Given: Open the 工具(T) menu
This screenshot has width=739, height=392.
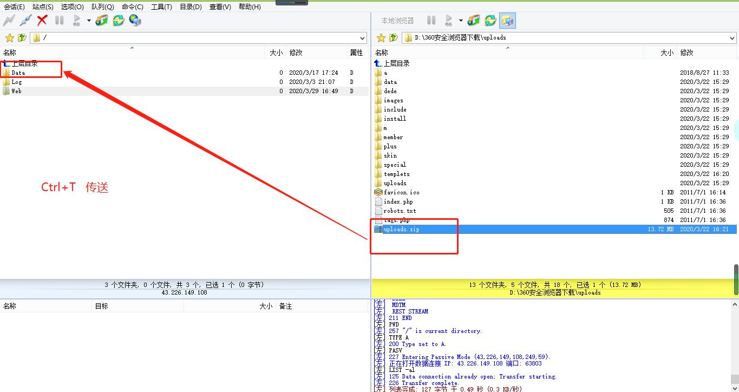Looking at the screenshot, I should pos(161,7).
